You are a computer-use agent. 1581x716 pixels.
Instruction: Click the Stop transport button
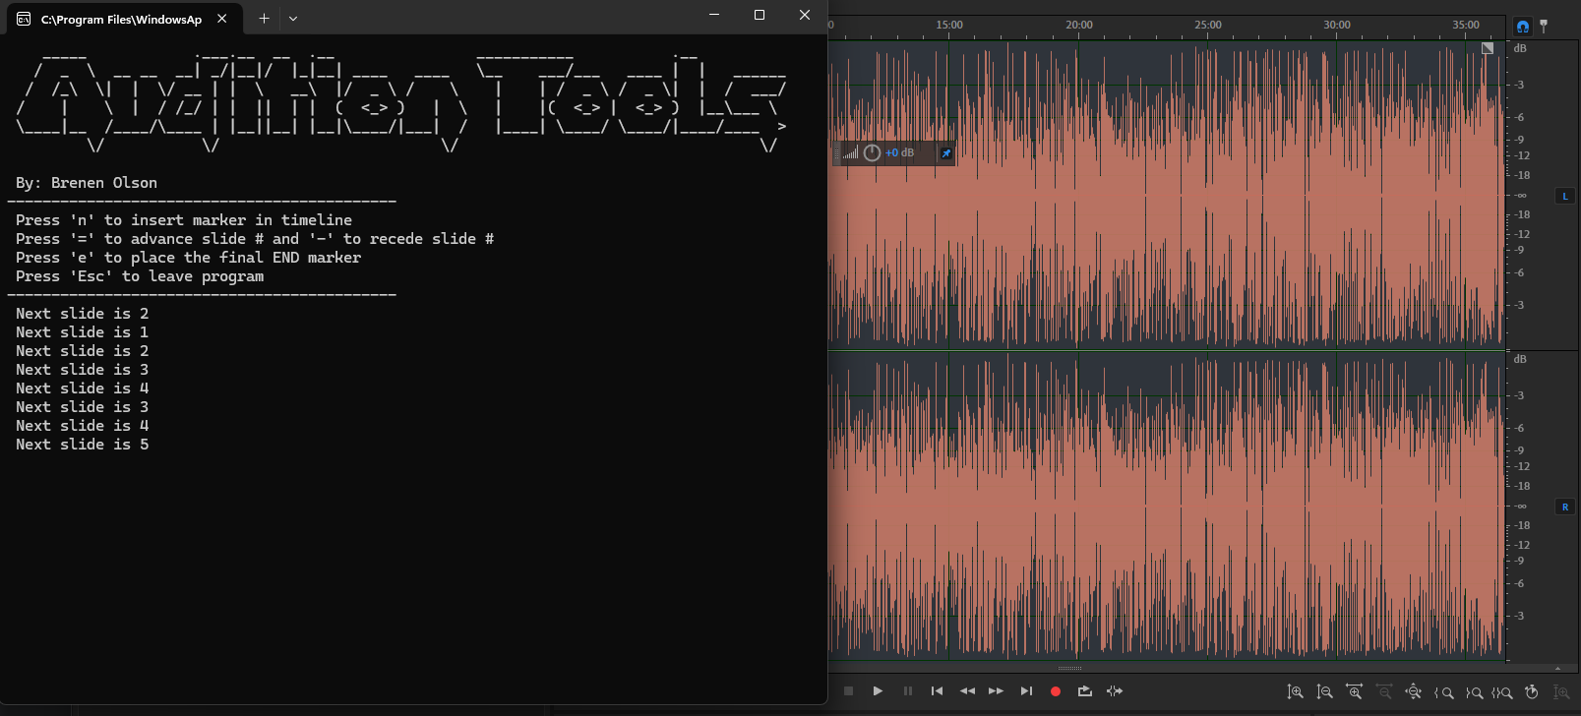point(848,691)
